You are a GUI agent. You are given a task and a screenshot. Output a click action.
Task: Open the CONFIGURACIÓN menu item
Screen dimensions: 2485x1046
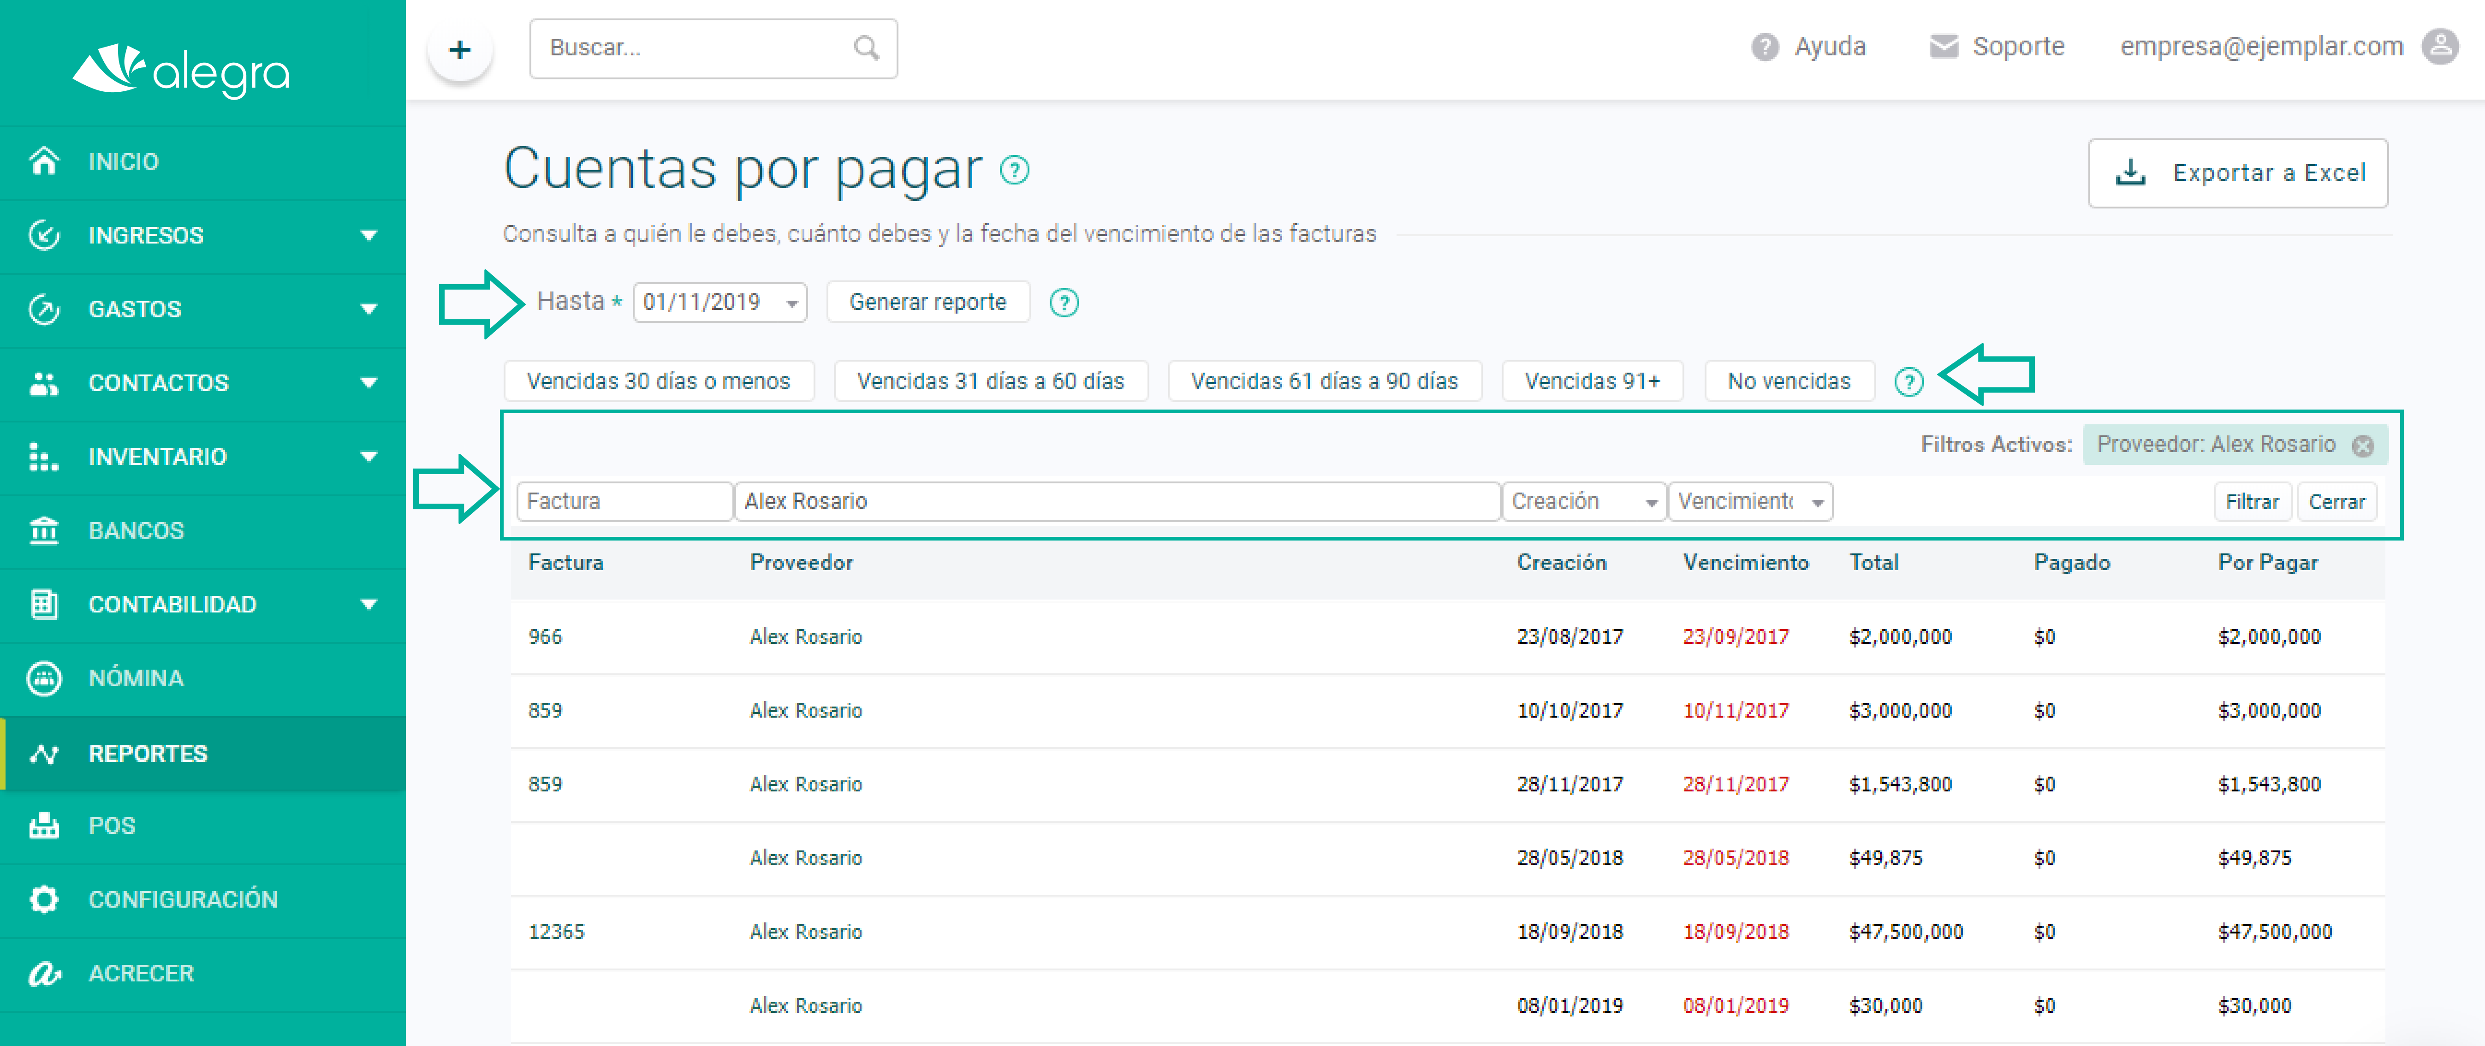[x=202, y=899]
